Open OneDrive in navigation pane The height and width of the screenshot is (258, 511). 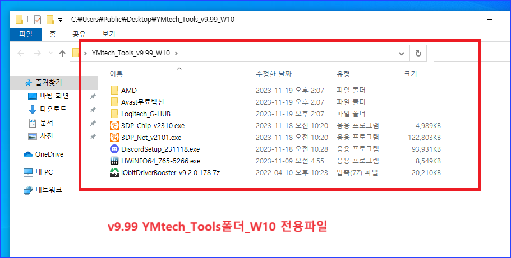click(49, 154)
